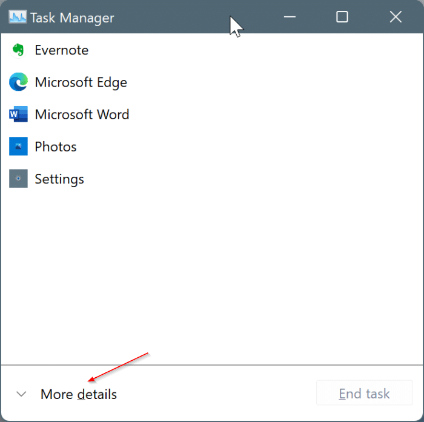Image resolution: width=424 pixels, height=422 pixels.
Task: Click the empty title bar area
Action: coord(189,17)
